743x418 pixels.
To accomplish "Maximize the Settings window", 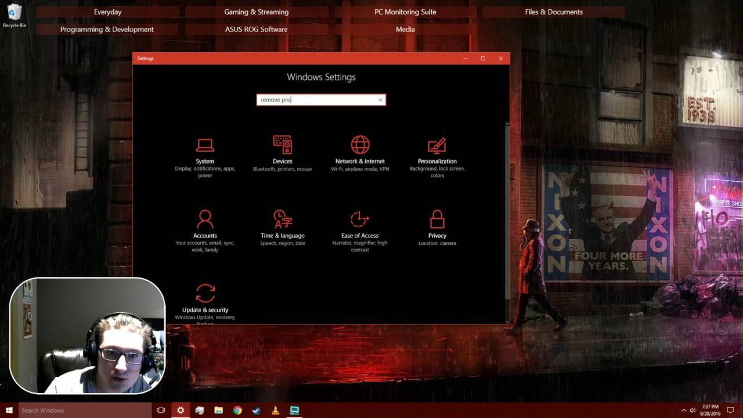I will pos(483,58).
